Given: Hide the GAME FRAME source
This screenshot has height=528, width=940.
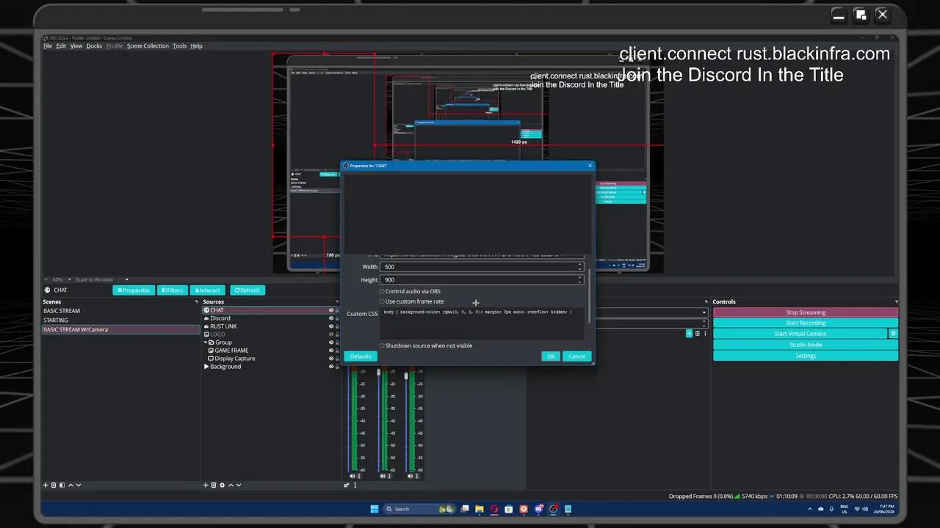Looking at the screenshot, I should [x=331, y=351].
